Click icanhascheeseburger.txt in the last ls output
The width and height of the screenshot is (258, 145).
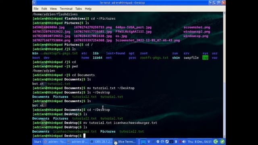[75, 131]
